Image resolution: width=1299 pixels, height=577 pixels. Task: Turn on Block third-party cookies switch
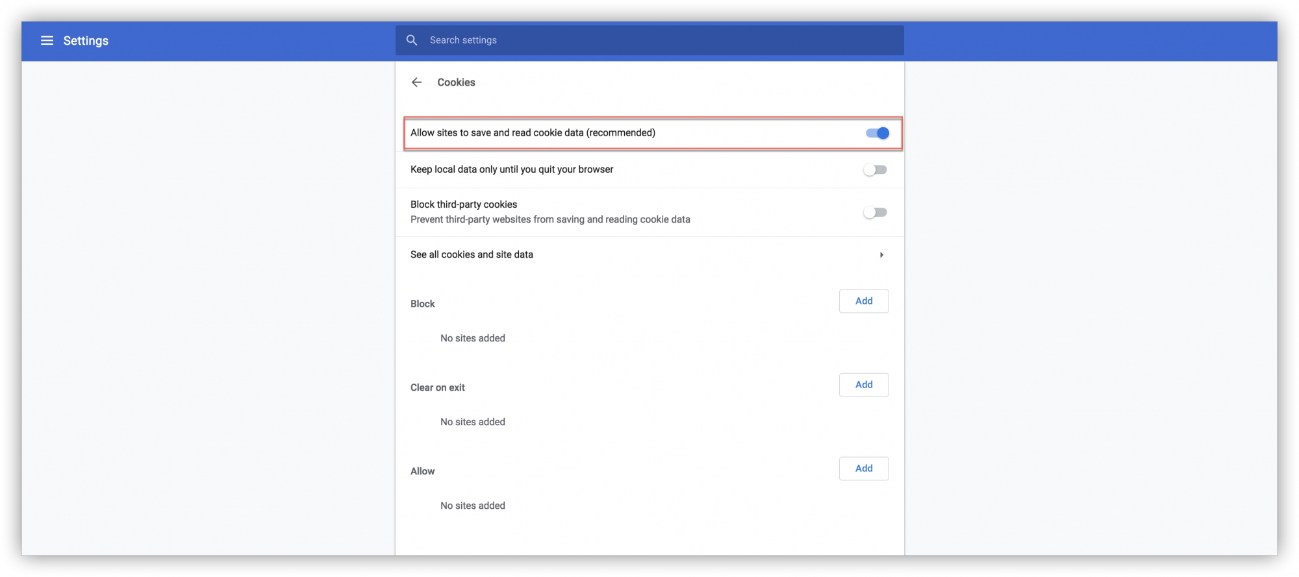point(875,213)
